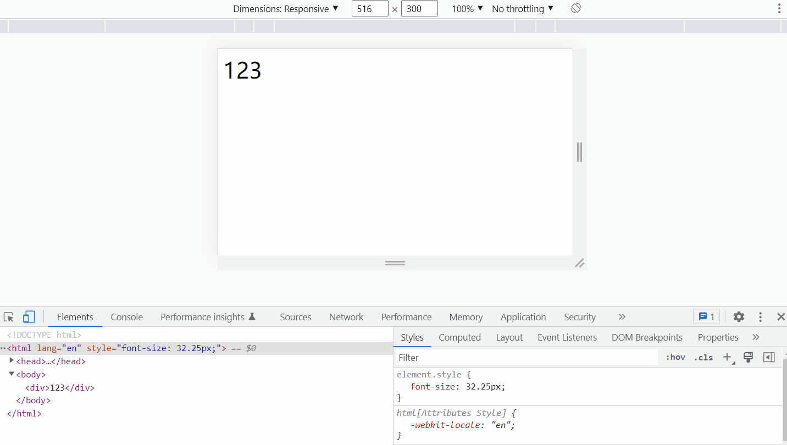Click the styles Filter text field

526,358
